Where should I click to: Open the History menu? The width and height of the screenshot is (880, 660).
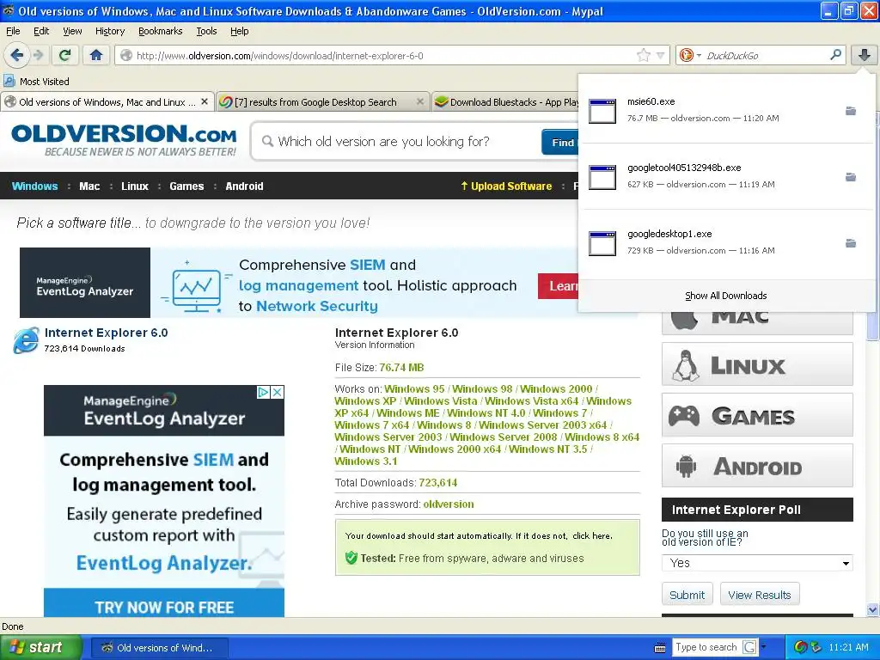[109, 31]
